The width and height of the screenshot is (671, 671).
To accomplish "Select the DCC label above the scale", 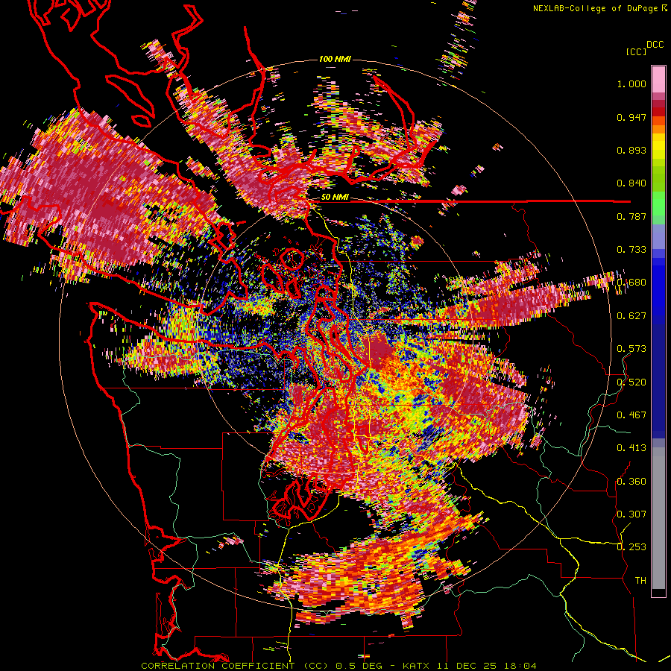I will click(x=655, y=45).
